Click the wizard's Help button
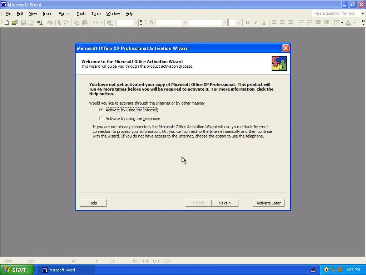The image size is (366, 275). pos(93,203)
